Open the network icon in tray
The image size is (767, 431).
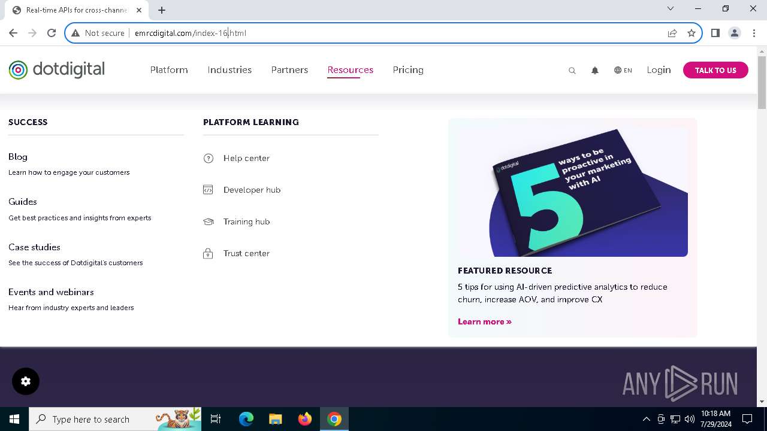pos(675,419)
